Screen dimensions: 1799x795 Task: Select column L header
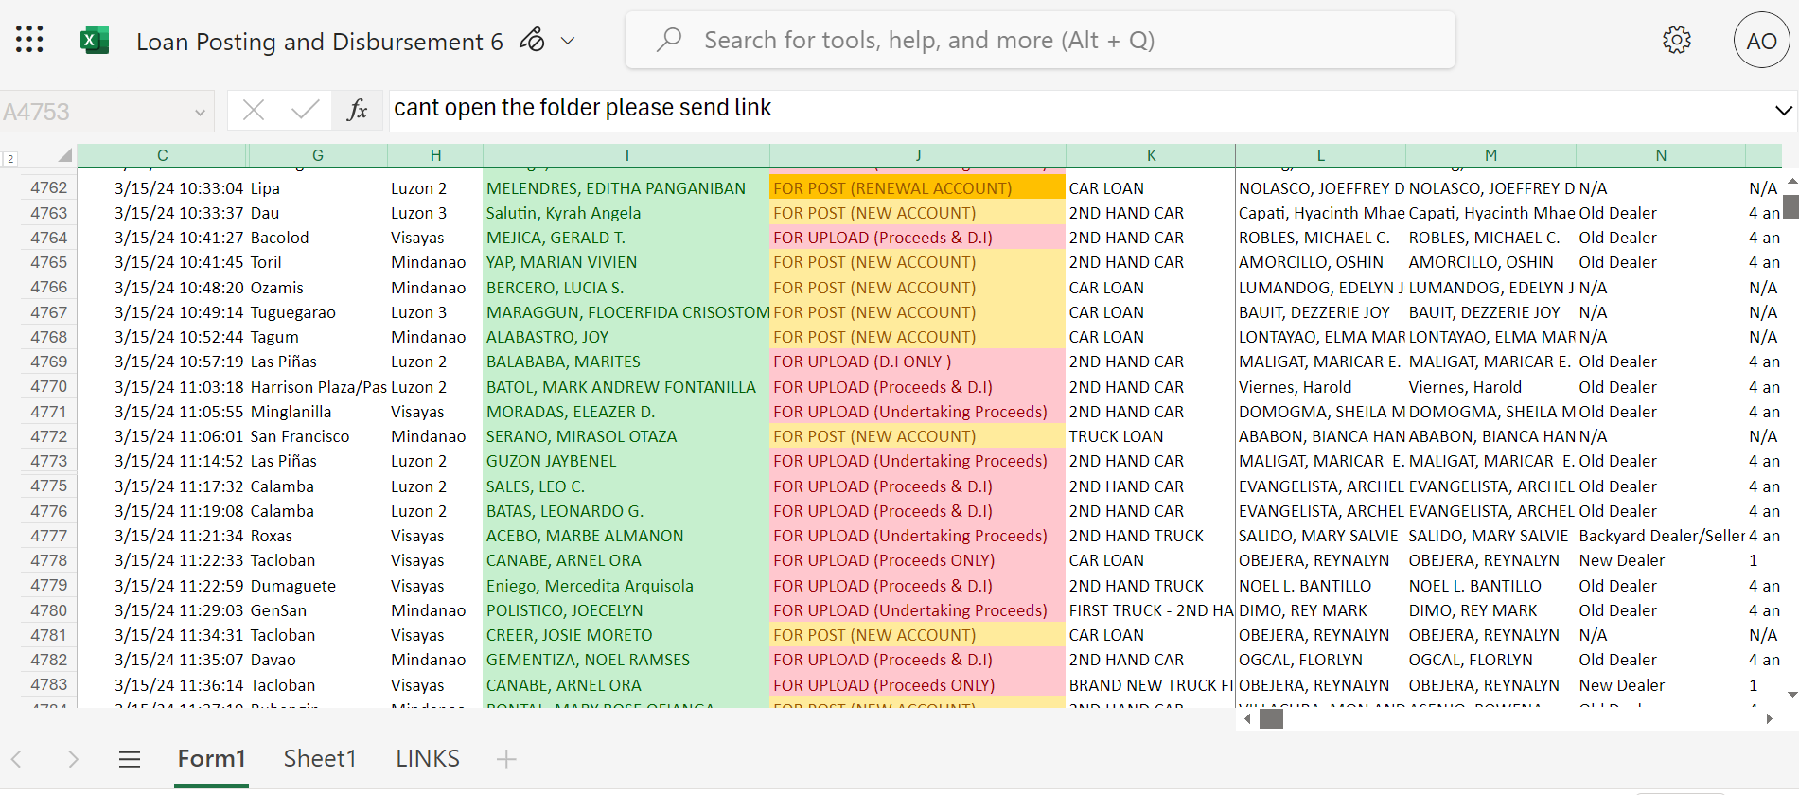1320,155
